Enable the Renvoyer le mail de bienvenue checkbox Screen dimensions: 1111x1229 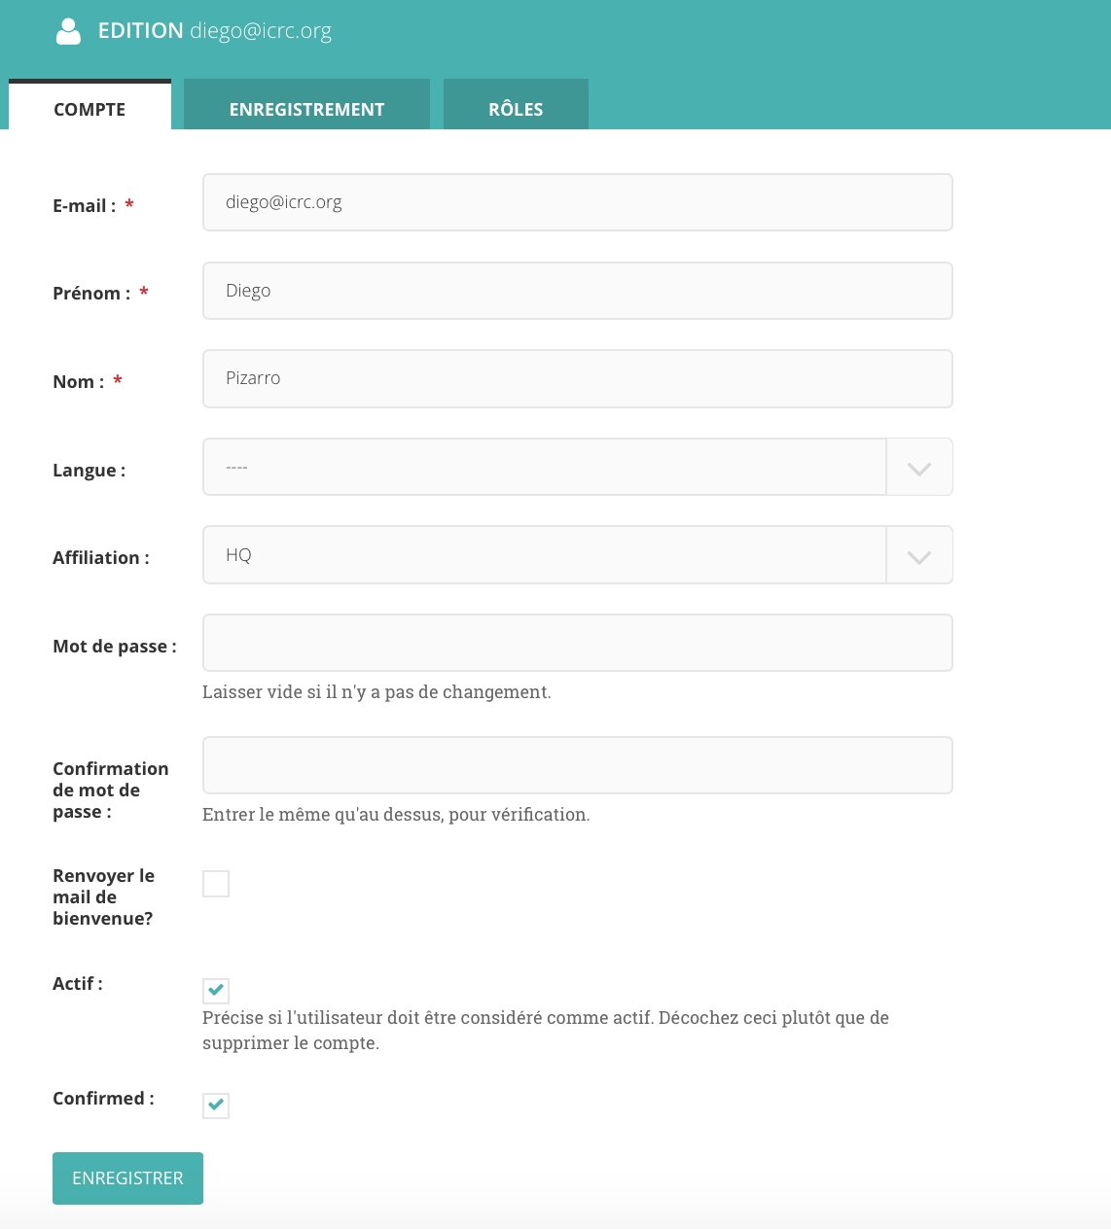coord(216,884)
